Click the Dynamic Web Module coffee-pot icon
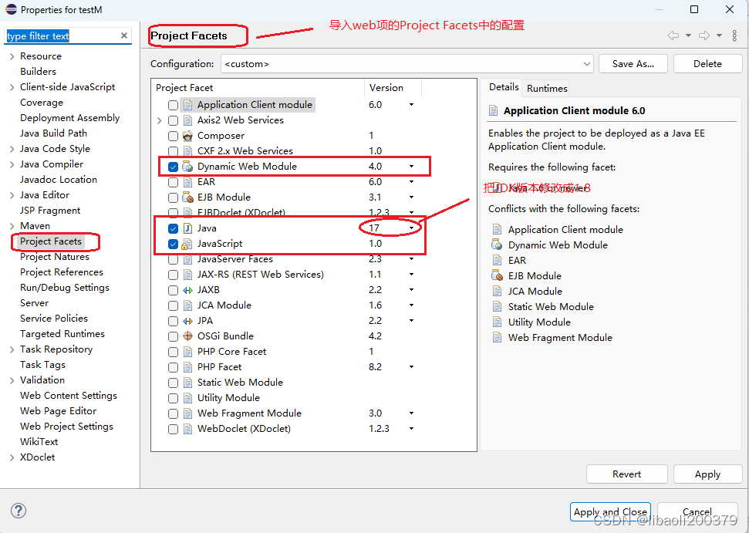Screen dimensions: 749x533 tap(187, 166)
